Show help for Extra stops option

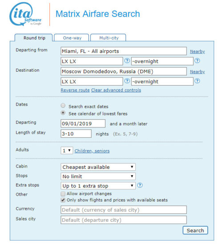tap(140, 185)
